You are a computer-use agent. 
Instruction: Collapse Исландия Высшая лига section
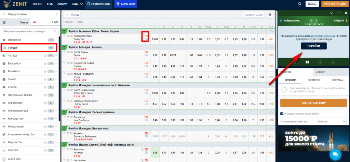(x=271, y=128)
